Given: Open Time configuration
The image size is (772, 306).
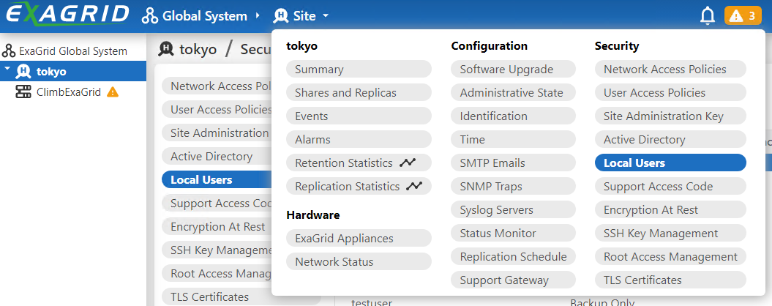Looking at the screenshot, I should (x=513, y=139).
